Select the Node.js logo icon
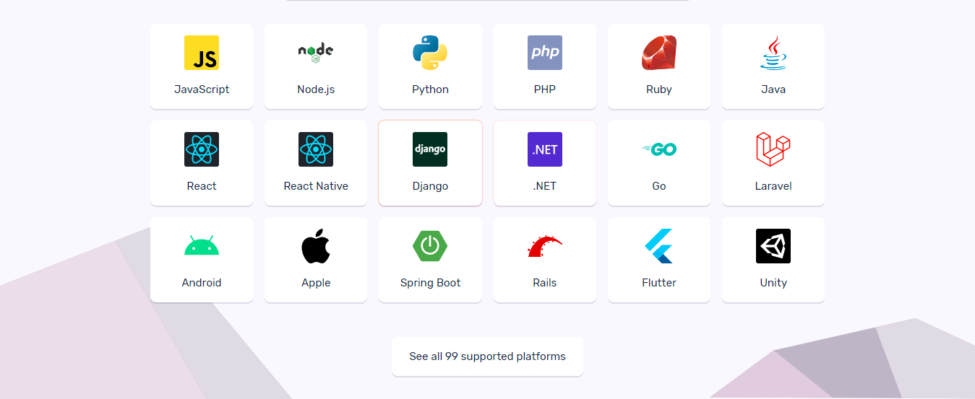 point(316,53)
